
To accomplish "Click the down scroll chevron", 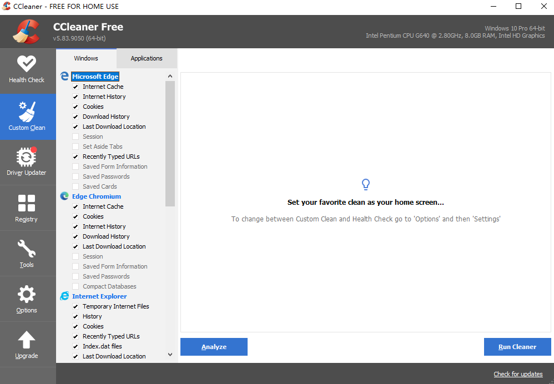I will pyautogui.click(x=170, y=354).
